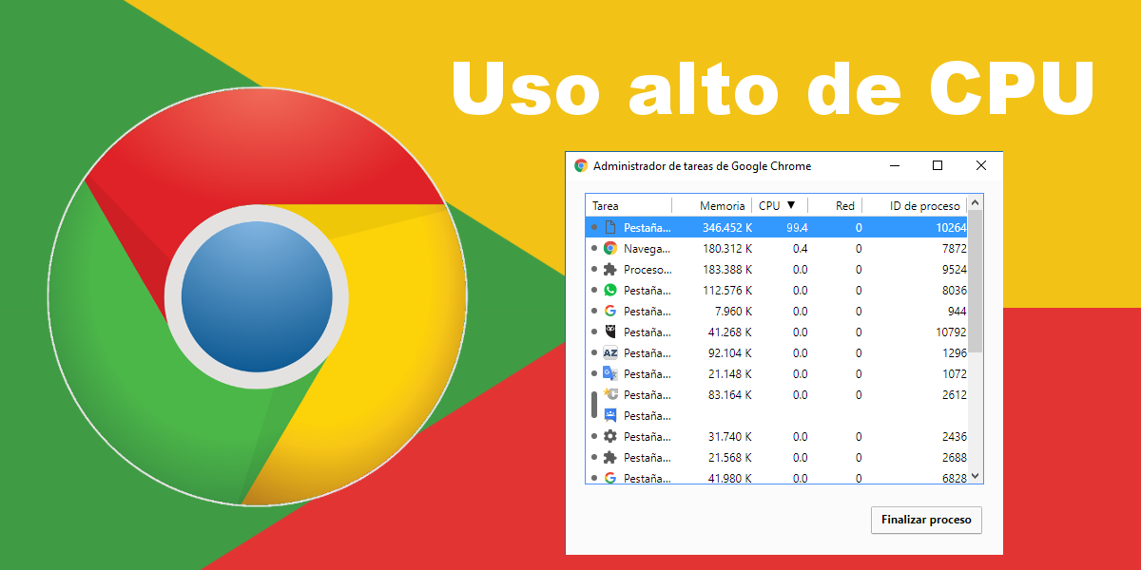Select the memory value 183.388 K
The width and height of the screenshot is (1141, 570).
727,270
